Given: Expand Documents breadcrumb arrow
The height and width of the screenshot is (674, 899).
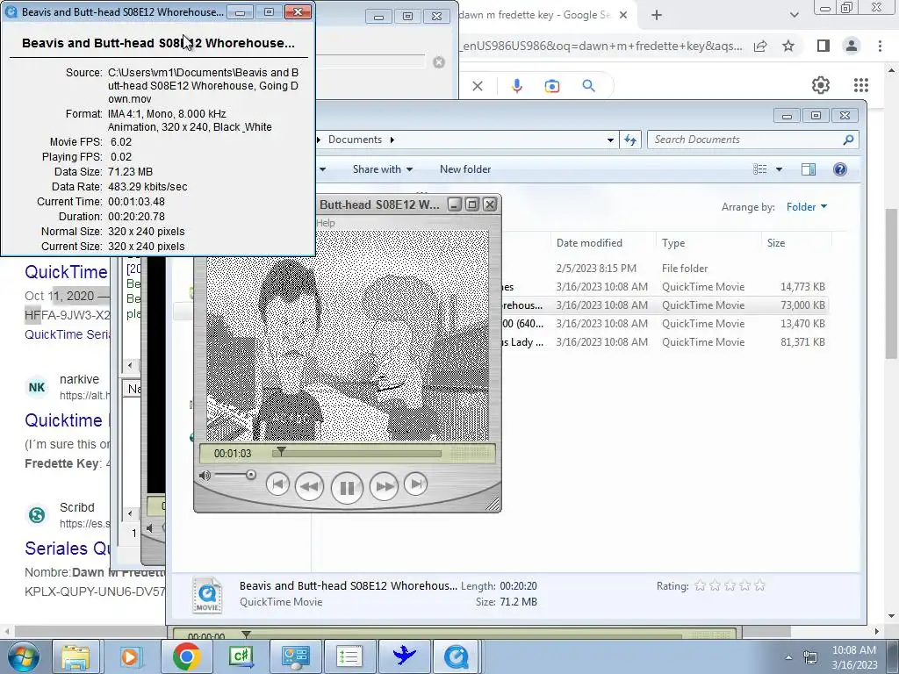Looking at the screenshot, I should pos(392,140).
